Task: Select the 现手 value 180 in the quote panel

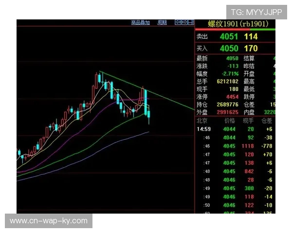Action: [234, 89]
